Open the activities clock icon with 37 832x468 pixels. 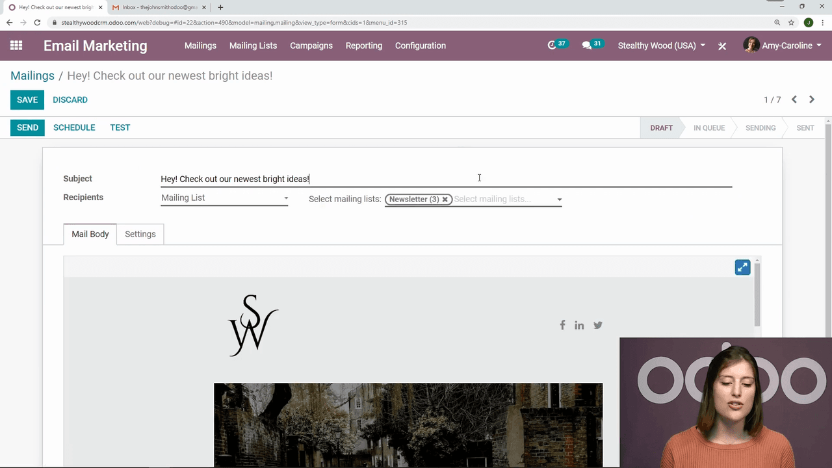[552, 45]
